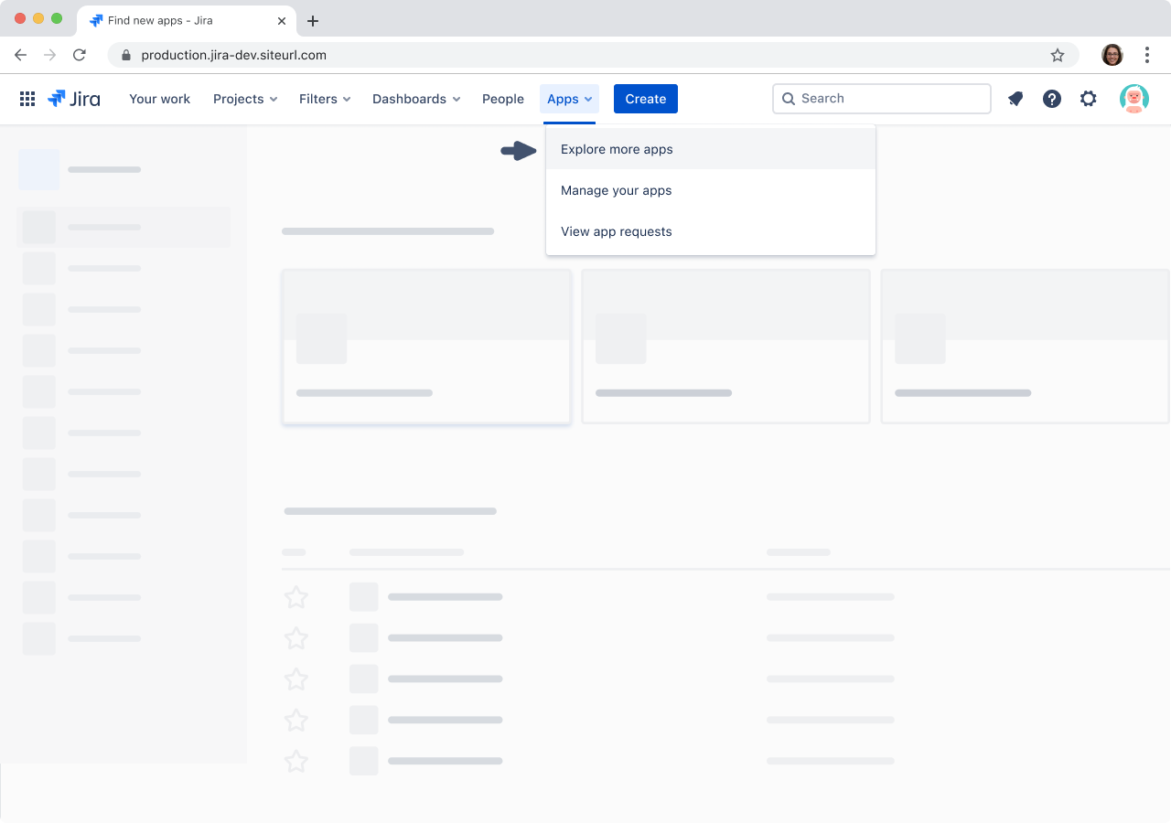1171x823 pixels.
Task: Reload the page in the browser
Action: pos(80,55)
